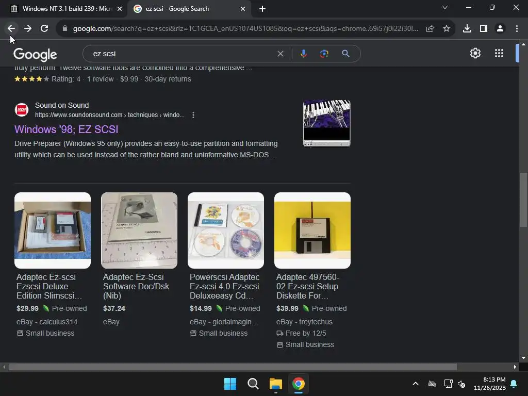Search by image with Google Lens
Image resolution: width=528 pixels, height=396 pixels.
pos(324,54)
